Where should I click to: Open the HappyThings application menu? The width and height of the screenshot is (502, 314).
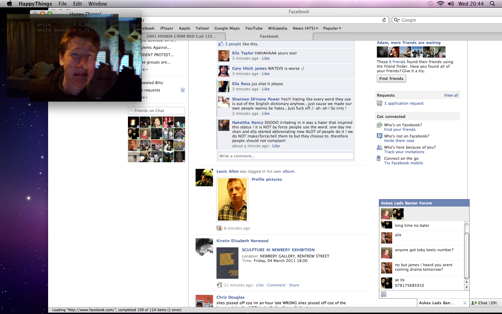(x=35, y=3)
